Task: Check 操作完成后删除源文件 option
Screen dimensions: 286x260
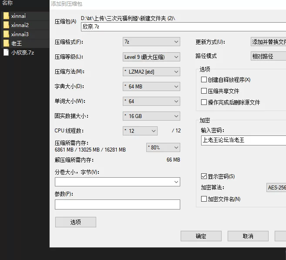Action: [x=204, y=102]
